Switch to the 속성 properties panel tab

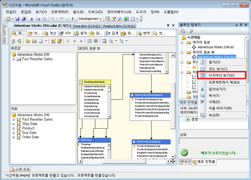click(x=185, y=162)
